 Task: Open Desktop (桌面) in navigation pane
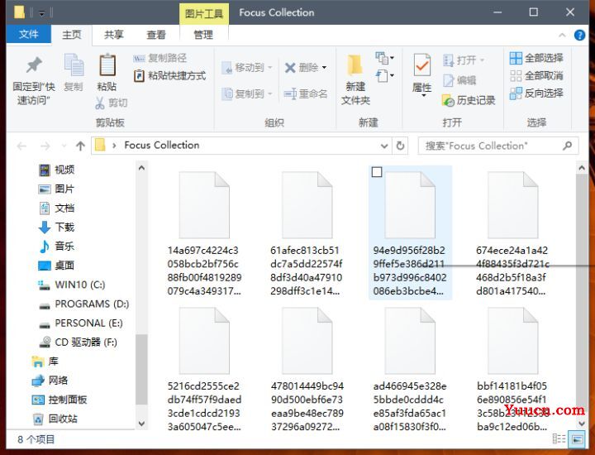point(57,265)
